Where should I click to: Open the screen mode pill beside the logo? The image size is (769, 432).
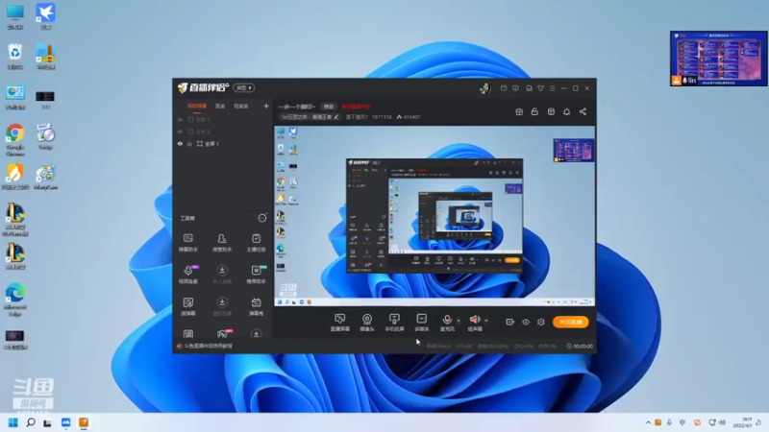pyautogui.click(x=244, y=87)
